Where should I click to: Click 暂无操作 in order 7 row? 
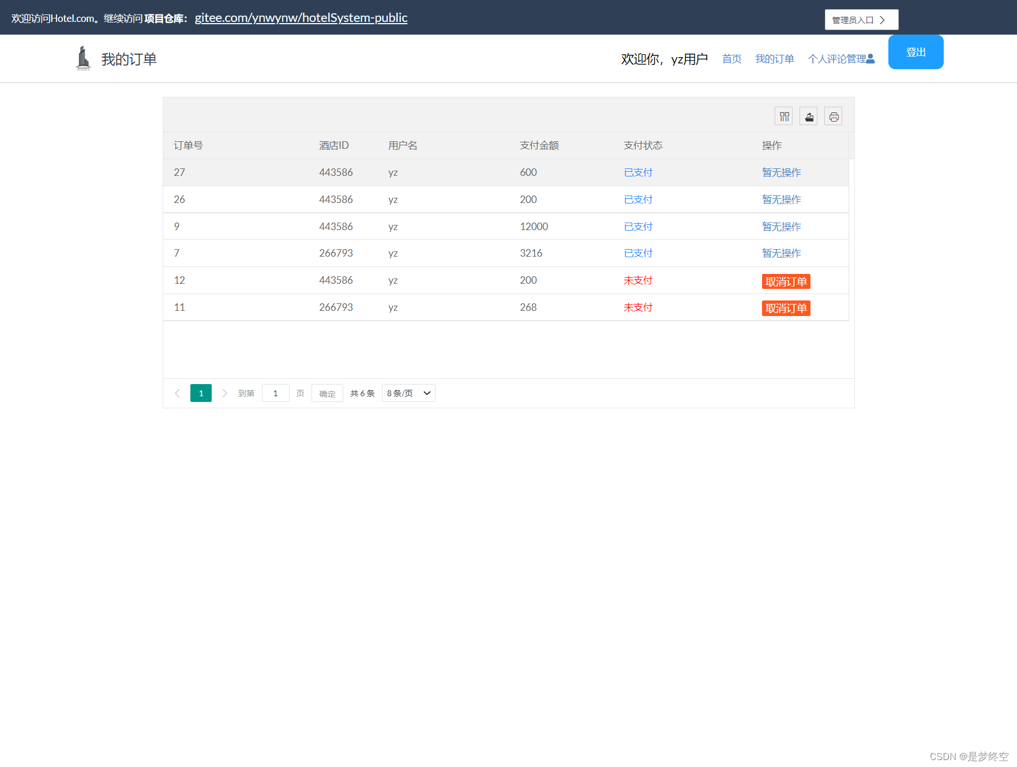pyautogui.click(x=781, y=253)
